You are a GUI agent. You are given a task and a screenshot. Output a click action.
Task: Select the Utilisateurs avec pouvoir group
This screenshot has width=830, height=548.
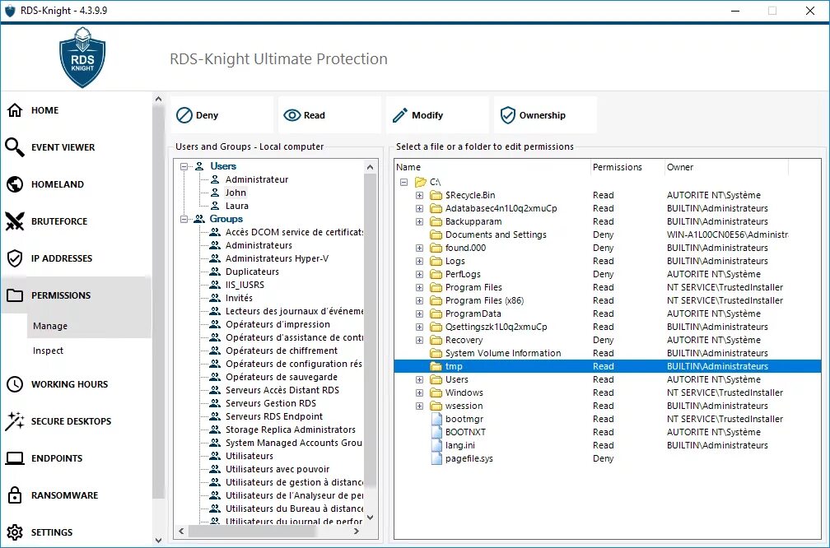coord(277,469)
